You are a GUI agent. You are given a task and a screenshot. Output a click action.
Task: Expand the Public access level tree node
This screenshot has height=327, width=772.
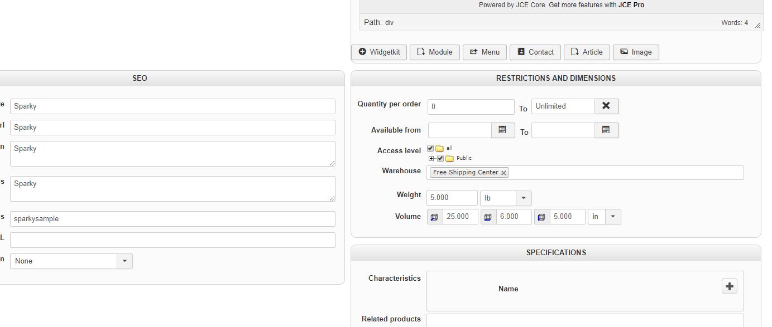tap(431, 158)
